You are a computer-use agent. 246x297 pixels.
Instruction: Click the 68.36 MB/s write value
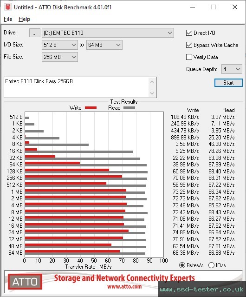click(x=186, y=253)
